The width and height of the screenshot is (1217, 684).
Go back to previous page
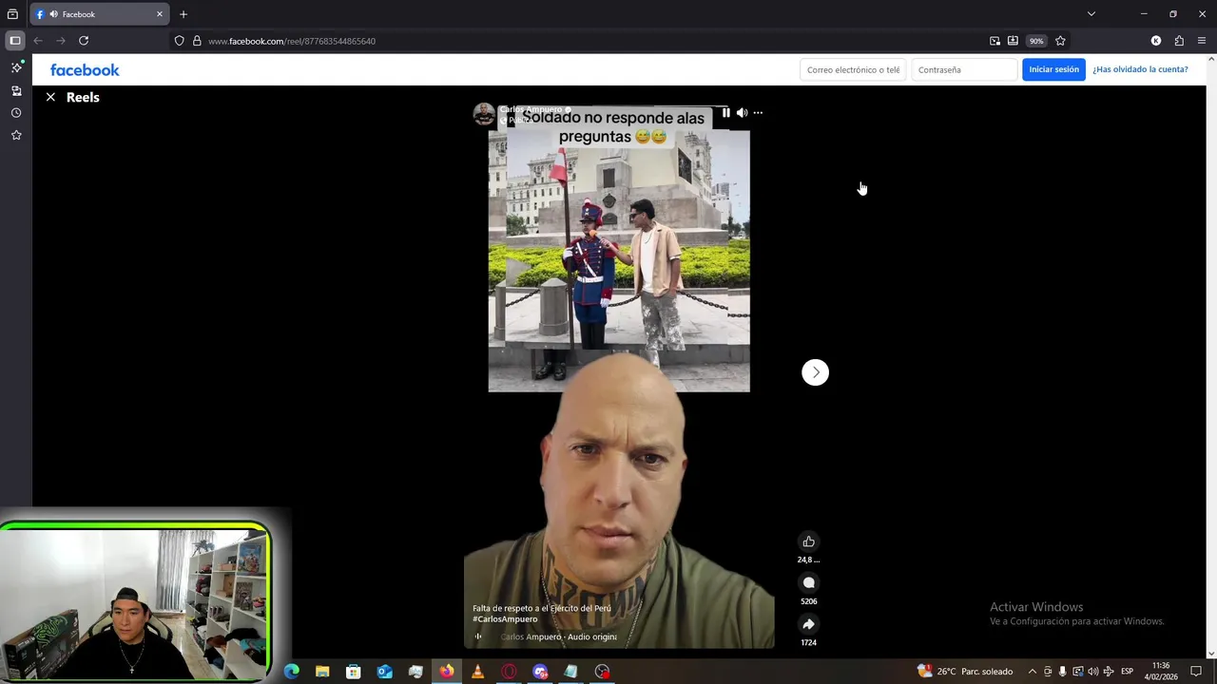pyautogui.click(x=38, y=41)
